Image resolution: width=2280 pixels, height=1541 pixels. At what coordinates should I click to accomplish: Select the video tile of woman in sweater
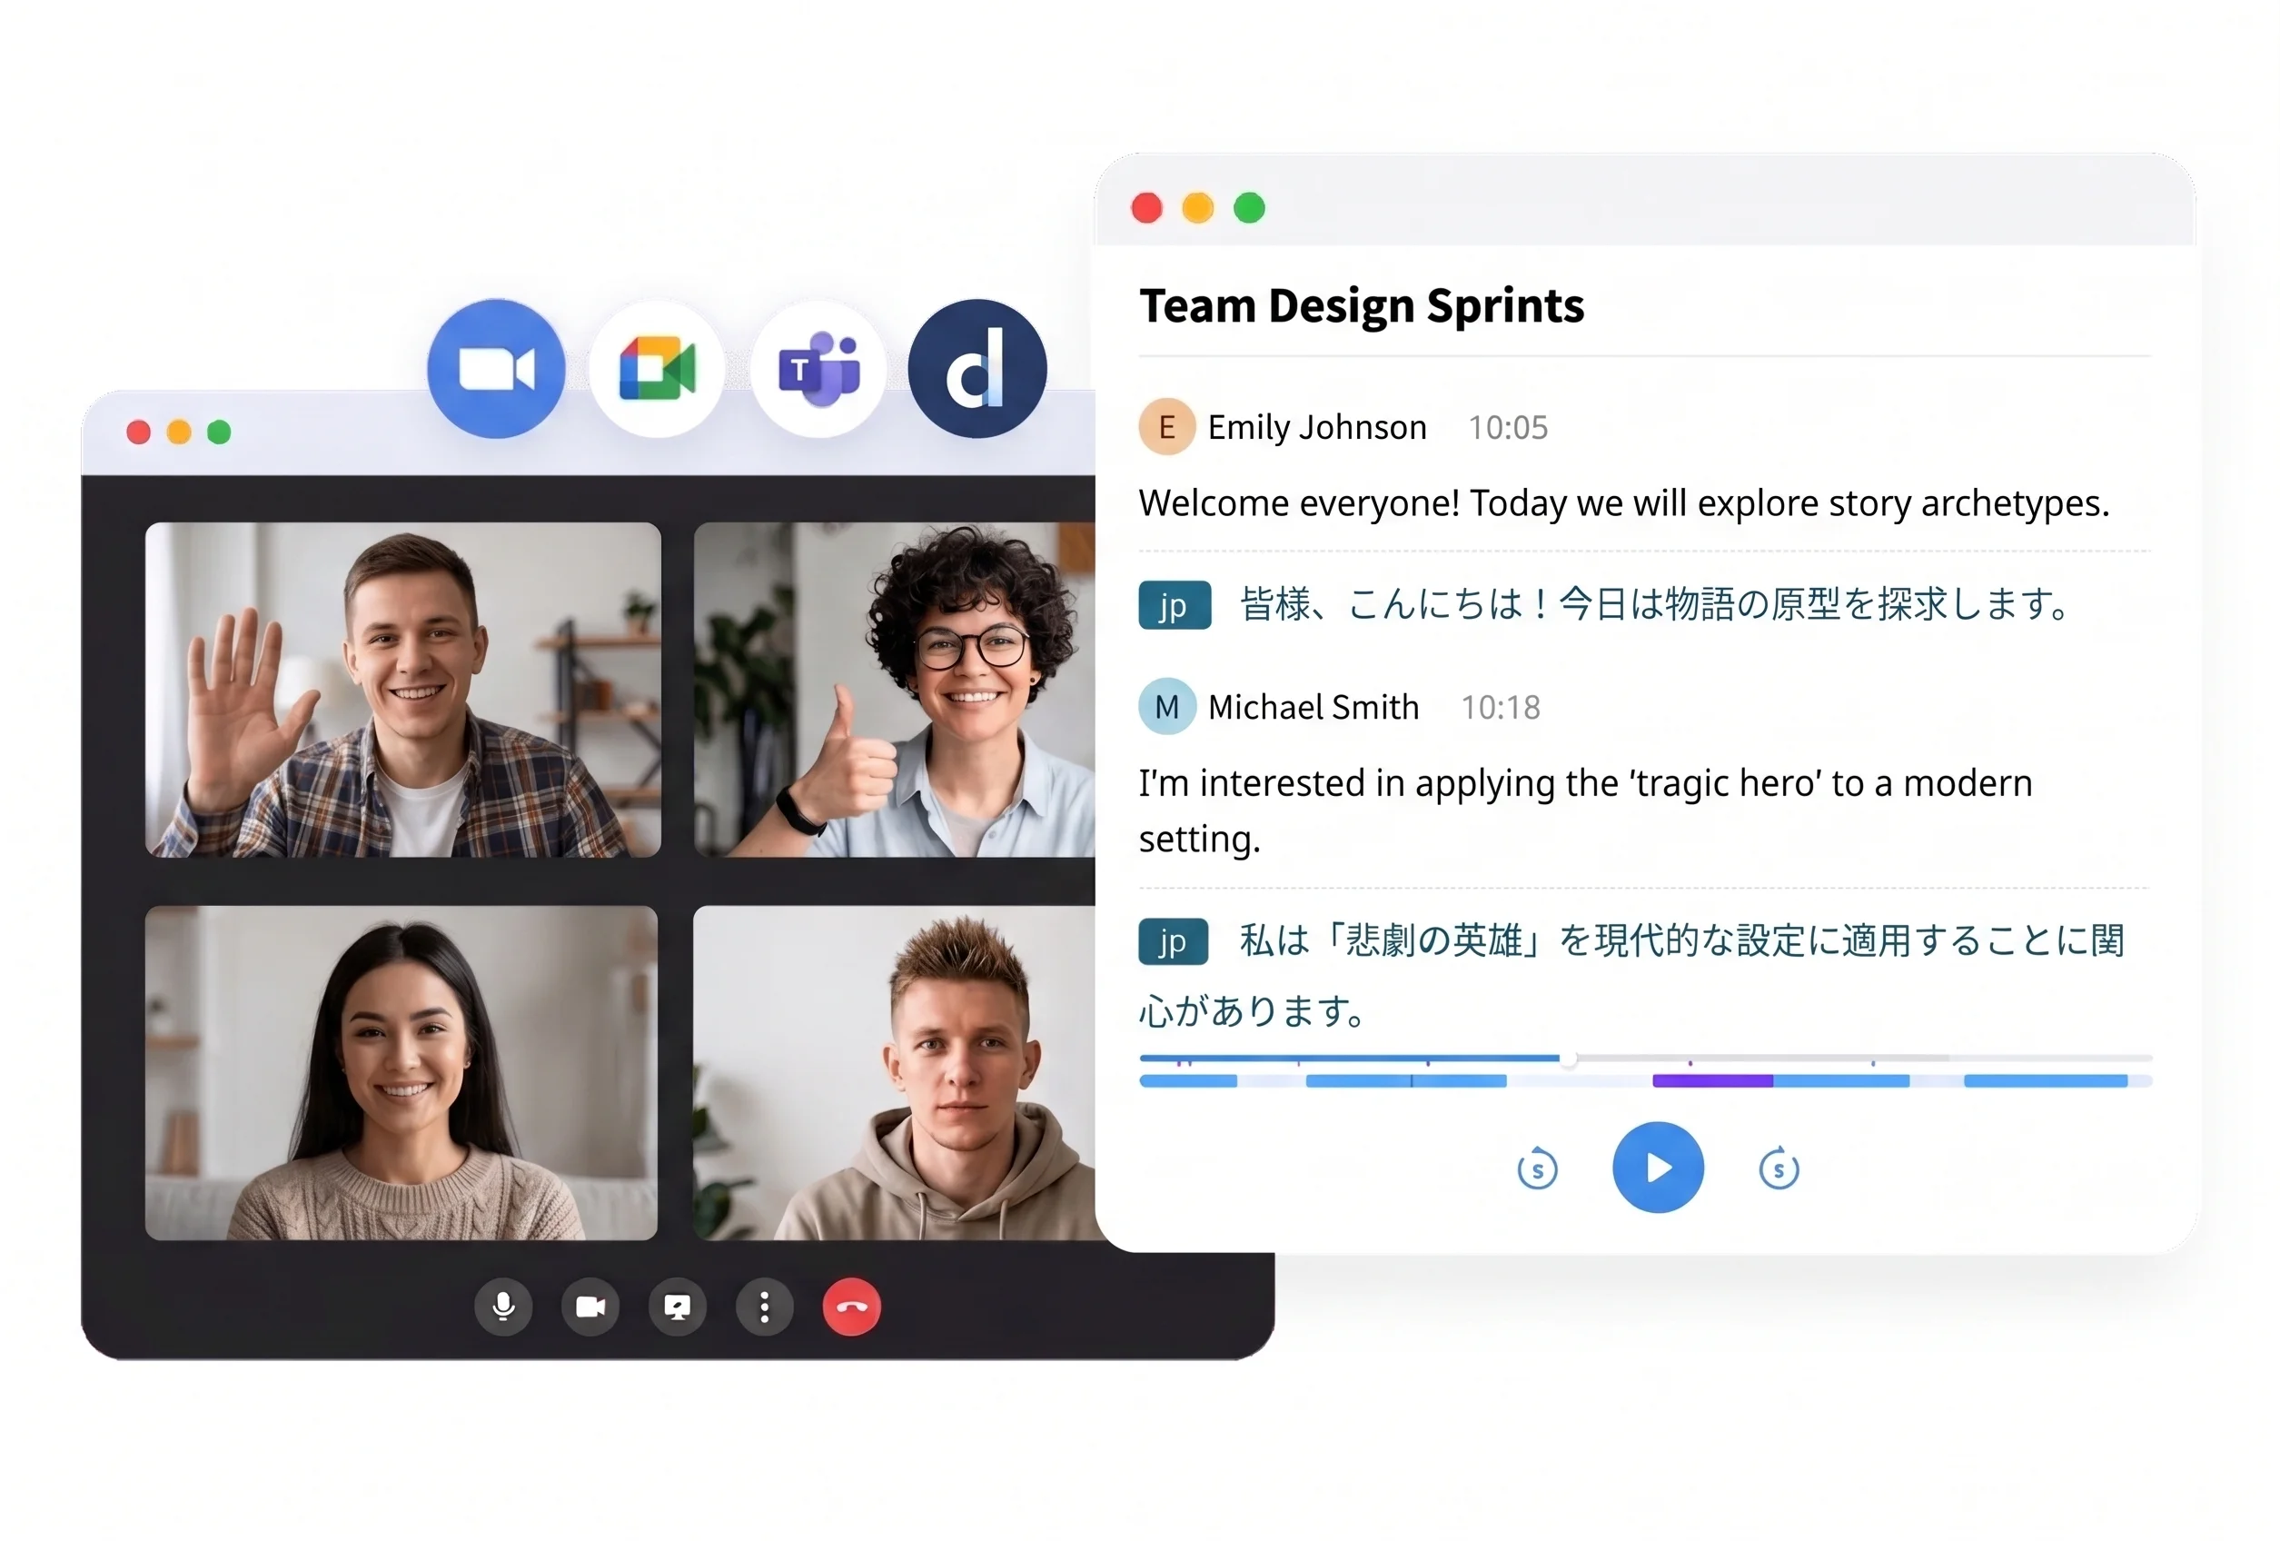(x=401, y=1073)
